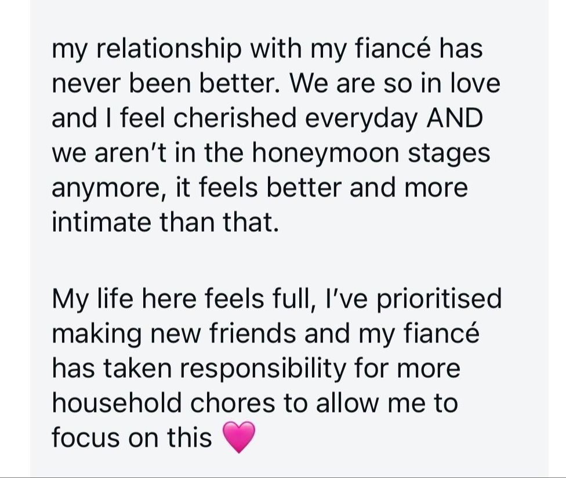Click the word "chores"

click(x=233, y=402)
